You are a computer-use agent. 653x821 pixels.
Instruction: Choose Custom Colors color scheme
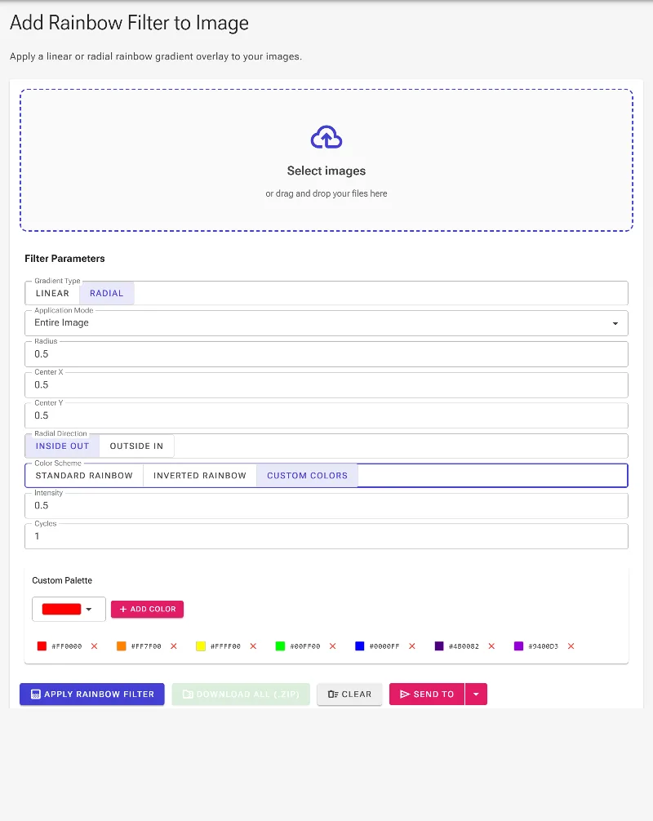coord(308,476)
